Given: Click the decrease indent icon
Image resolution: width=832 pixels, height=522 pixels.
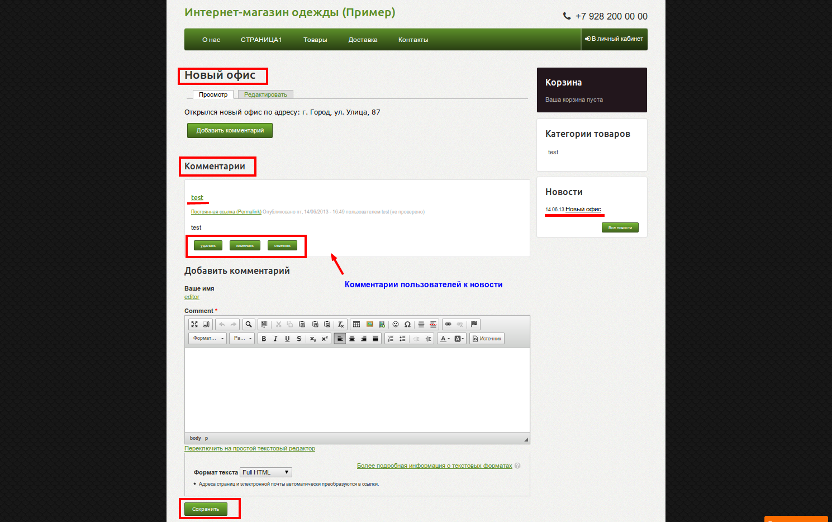Looking at the screenshot, I should coord(416,339).
